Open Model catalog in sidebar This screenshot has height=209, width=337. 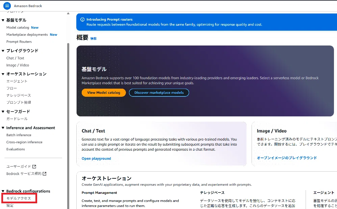(x=18, y=27)
